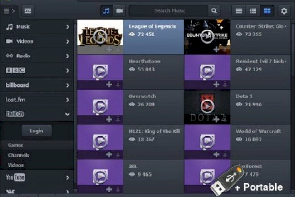295x197 pixels.
Task: Click the magnifier search button
Action: [x=214, y=11]
